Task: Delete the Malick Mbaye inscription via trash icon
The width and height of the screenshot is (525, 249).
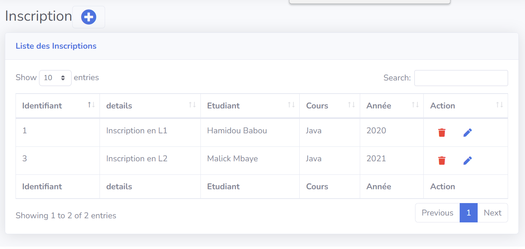Action: [x=442, y=160]
